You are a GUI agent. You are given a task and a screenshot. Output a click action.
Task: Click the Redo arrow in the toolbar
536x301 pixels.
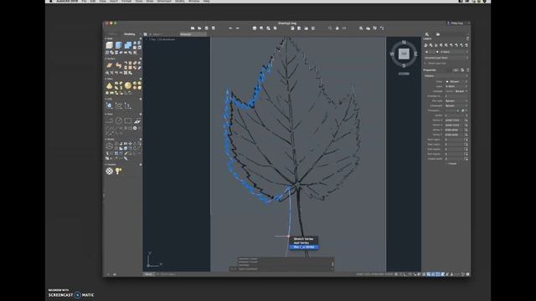(238, 28)
